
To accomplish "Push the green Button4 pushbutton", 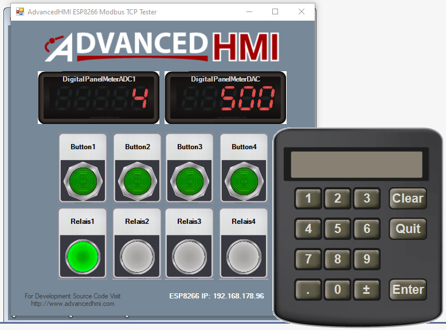I will [244, 181].
